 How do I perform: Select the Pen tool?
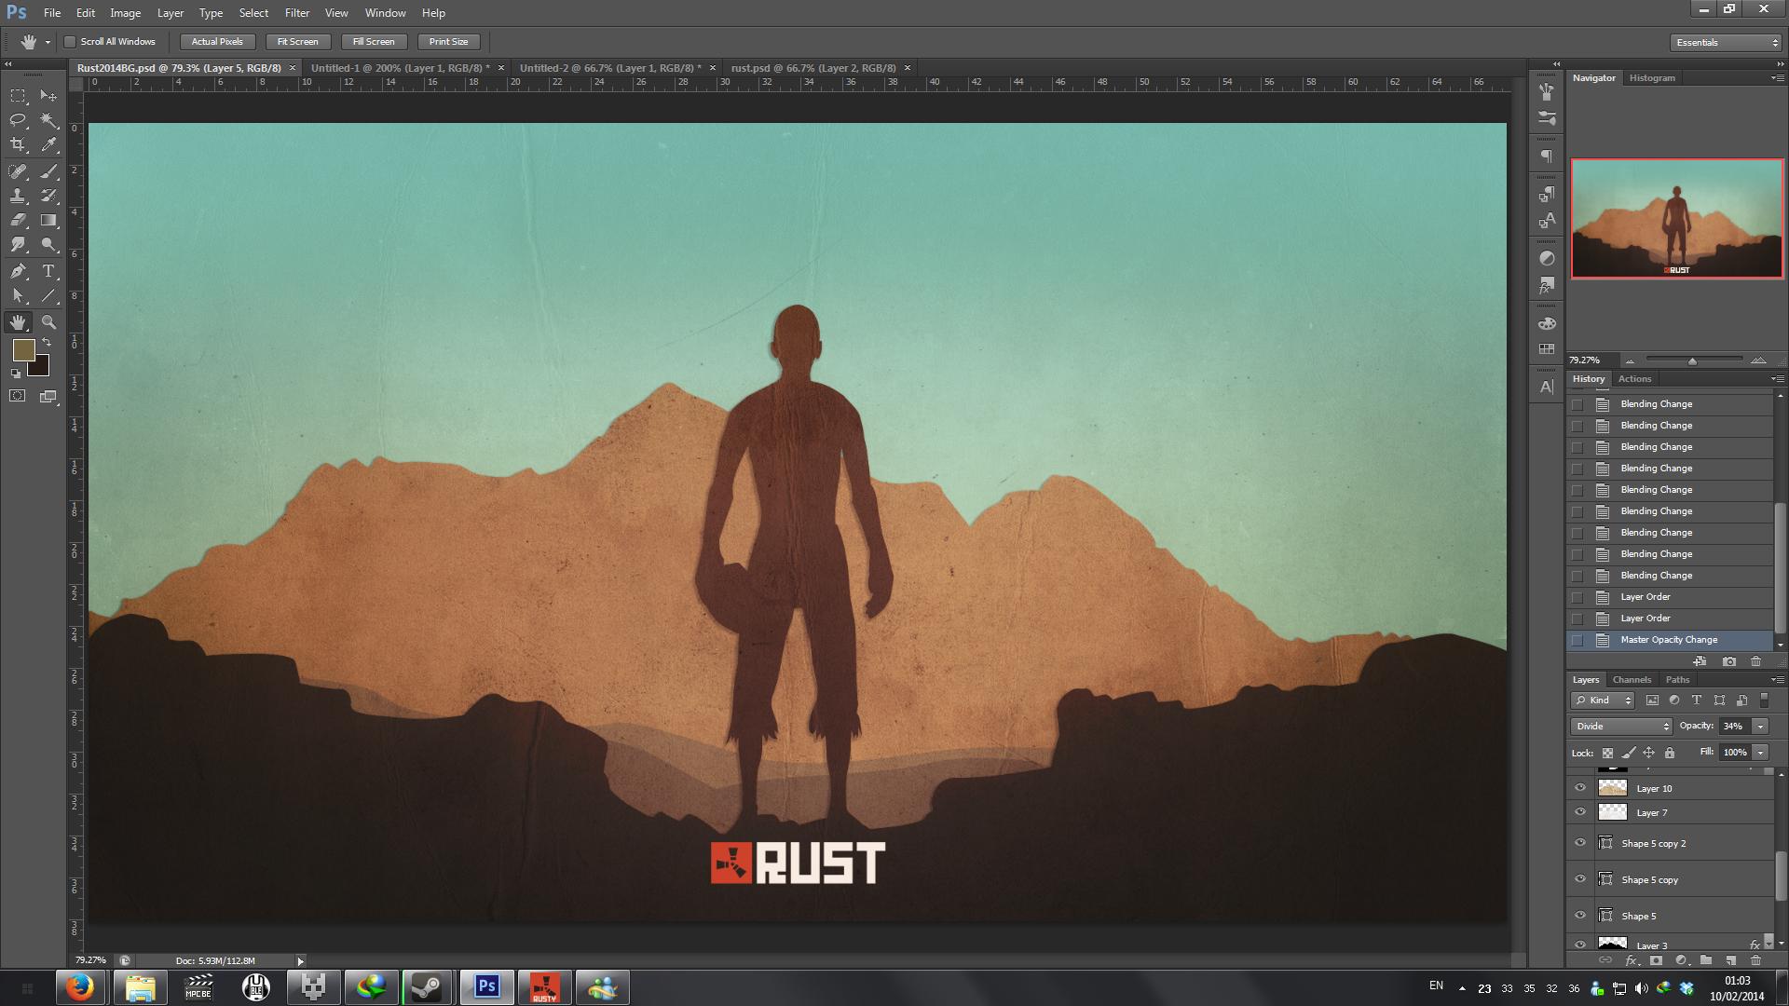18,271
